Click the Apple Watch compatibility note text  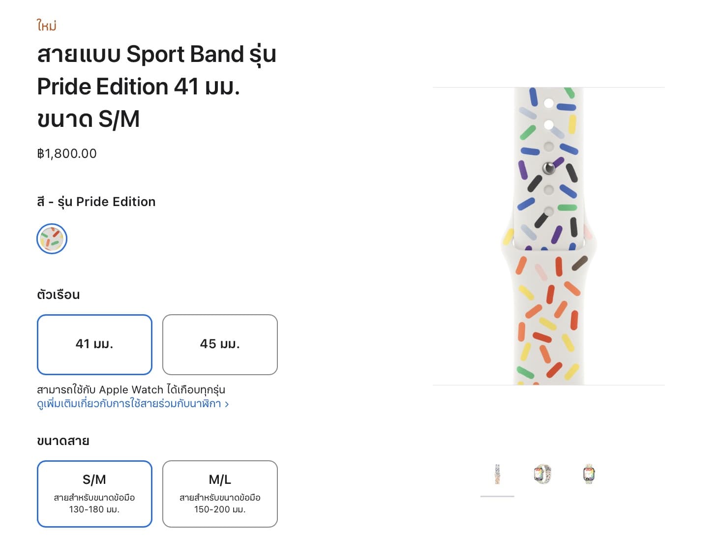131,389
